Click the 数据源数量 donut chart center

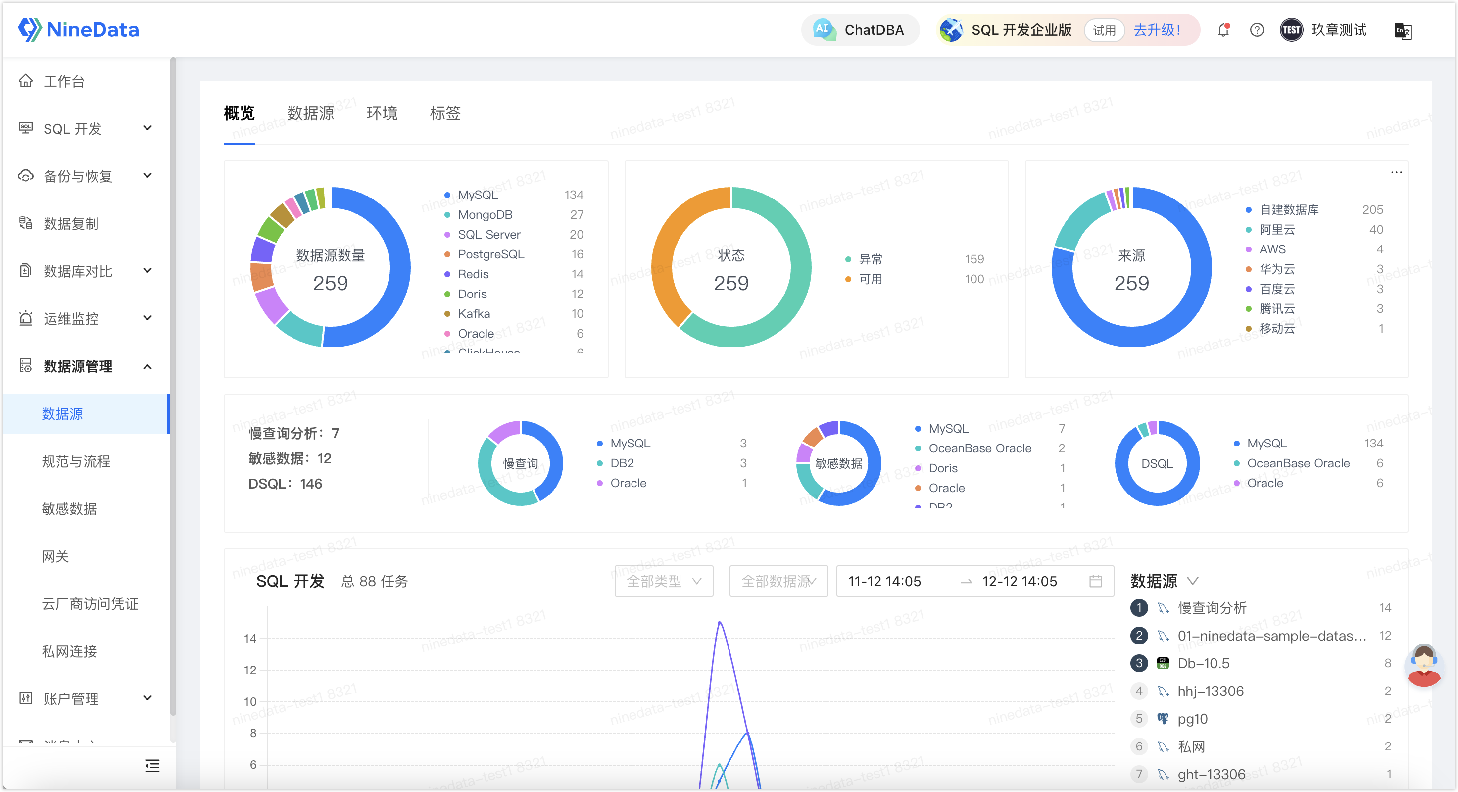point(331,268)
